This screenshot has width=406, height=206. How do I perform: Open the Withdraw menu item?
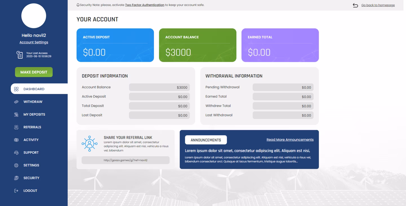pos(33,102)
